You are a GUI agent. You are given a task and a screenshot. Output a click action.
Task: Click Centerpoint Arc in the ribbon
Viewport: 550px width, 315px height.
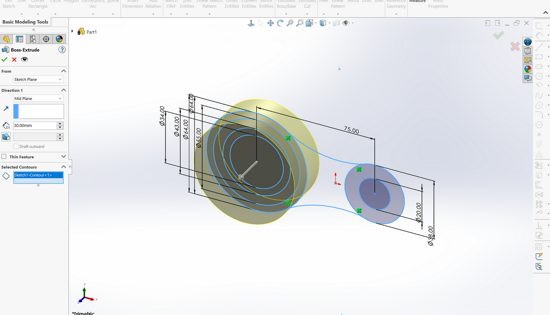click(93, 4)
